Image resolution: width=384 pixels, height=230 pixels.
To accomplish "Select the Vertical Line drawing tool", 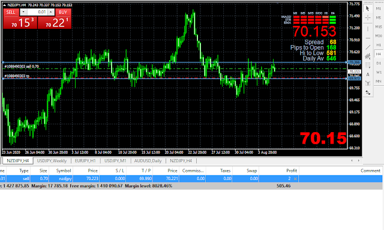I will tap(368, 29).
